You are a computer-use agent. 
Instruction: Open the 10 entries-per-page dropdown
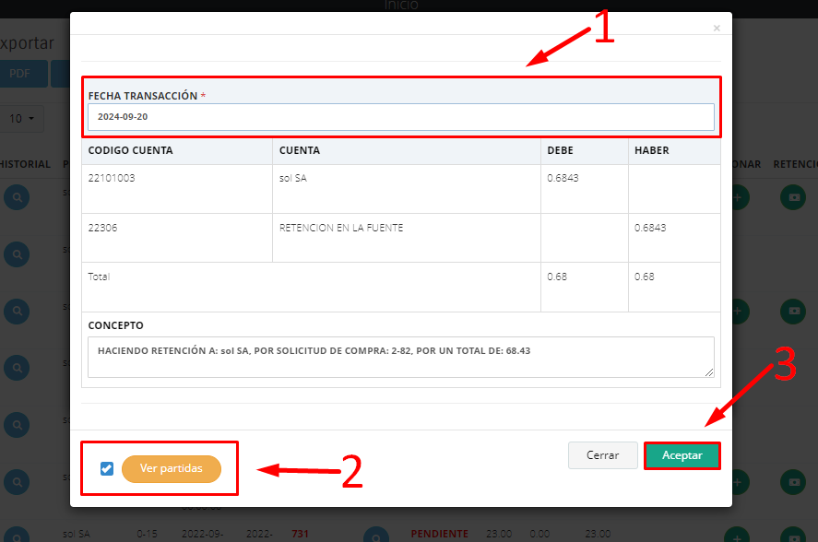(x=22, y=118)
